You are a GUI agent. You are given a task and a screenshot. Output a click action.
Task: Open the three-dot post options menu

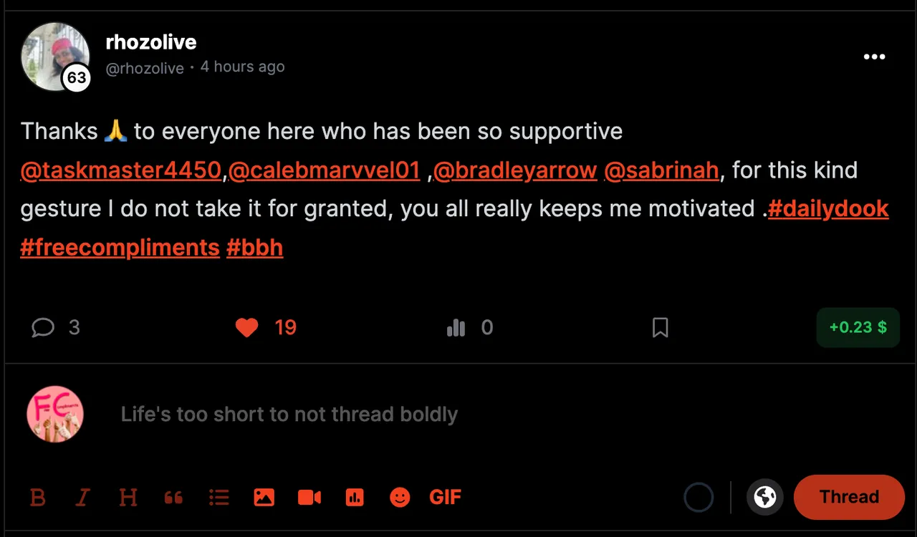click(x=874, y=57)
